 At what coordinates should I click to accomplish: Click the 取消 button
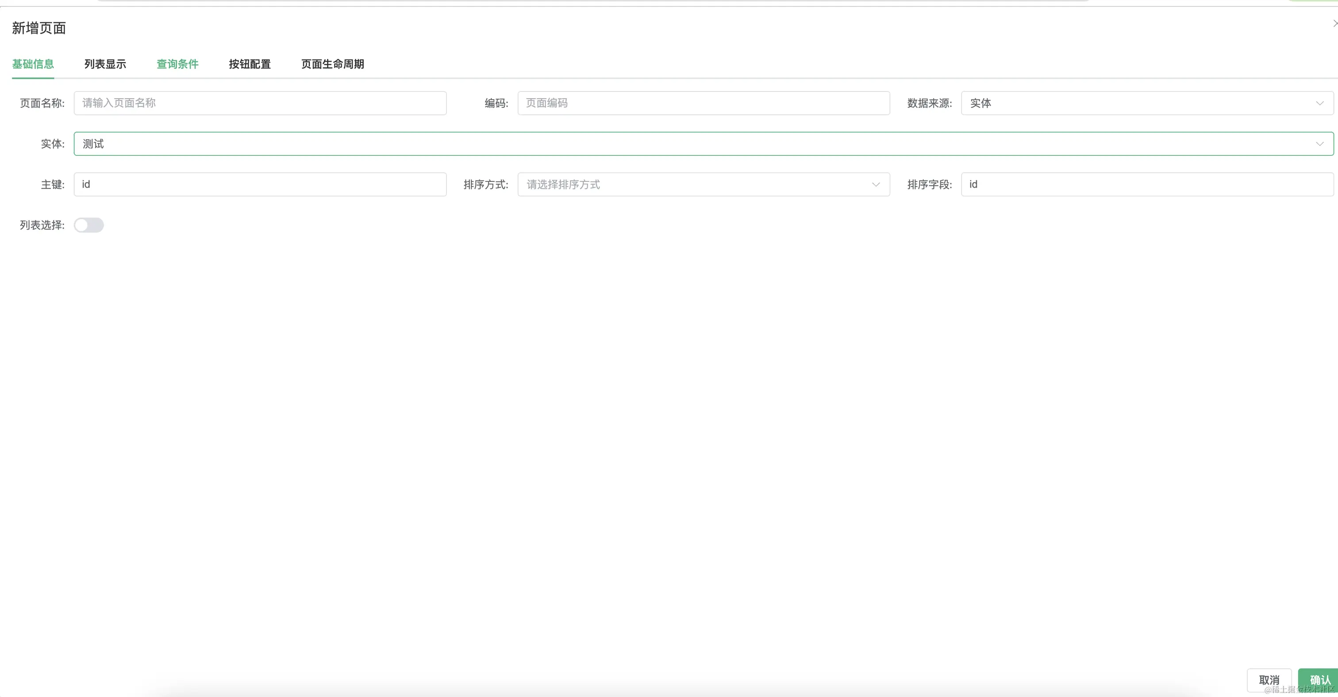coord(1269,680)
